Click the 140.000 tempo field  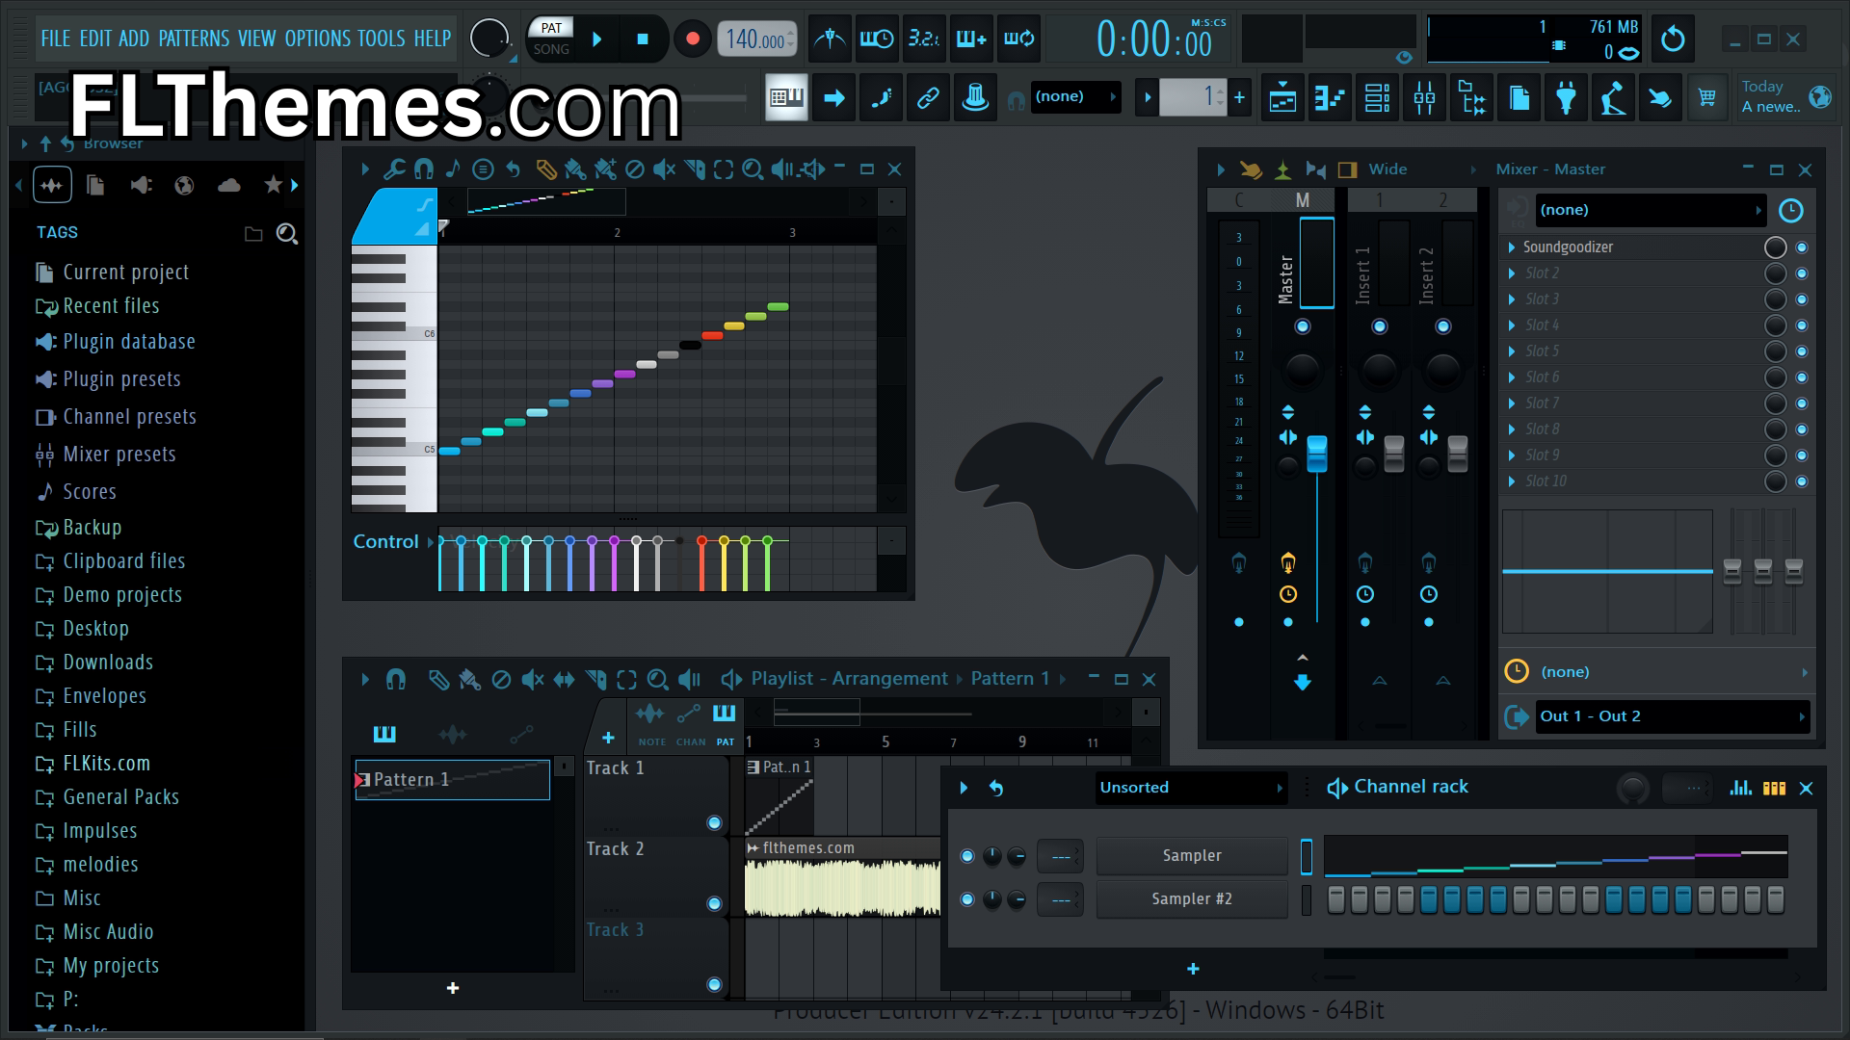[x=757, y=39]
